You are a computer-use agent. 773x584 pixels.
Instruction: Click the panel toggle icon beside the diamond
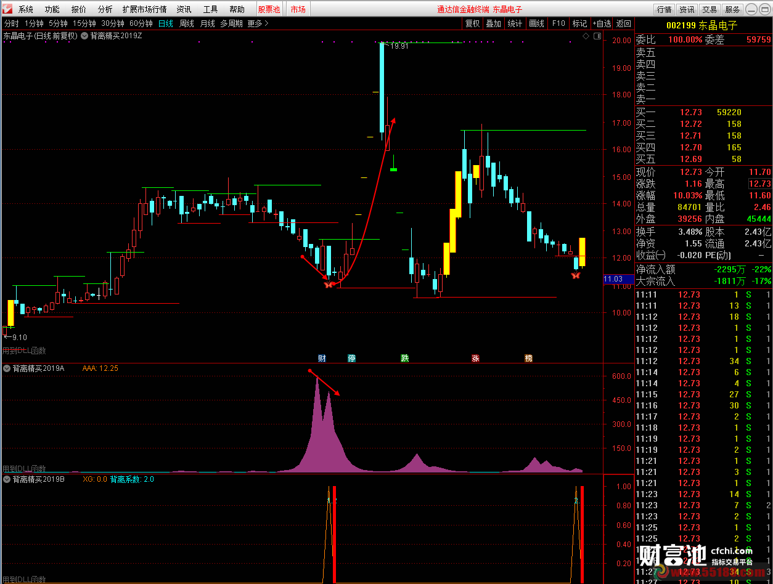[x=597, y=36]
